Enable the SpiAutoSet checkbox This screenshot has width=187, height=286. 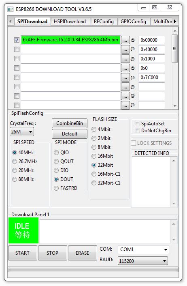tap(137, 123)
